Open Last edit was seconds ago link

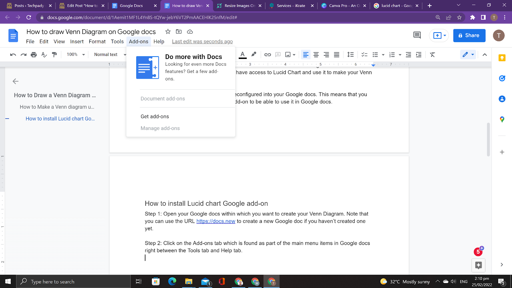pos(202,42)
